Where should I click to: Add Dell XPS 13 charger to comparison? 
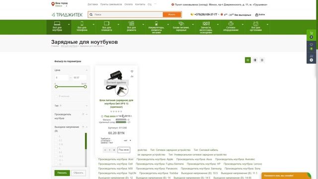coord(132,77)
